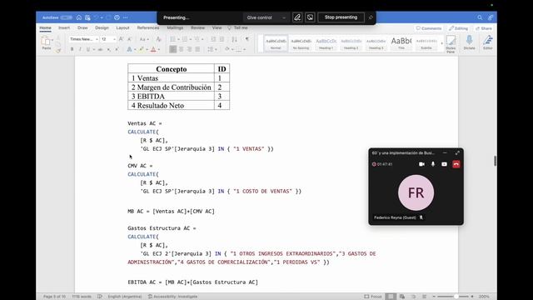Click the Stop presenting button
Screen dimensions: 533x300
point(341,17)
